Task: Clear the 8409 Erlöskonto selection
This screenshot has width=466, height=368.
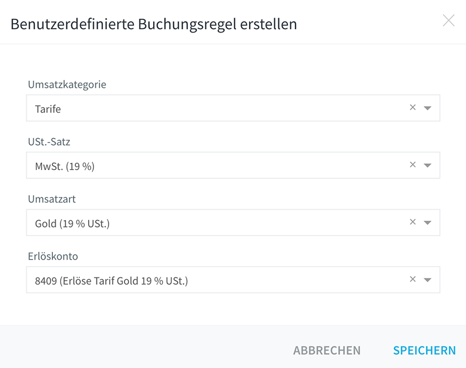Action: coord(413,279)
